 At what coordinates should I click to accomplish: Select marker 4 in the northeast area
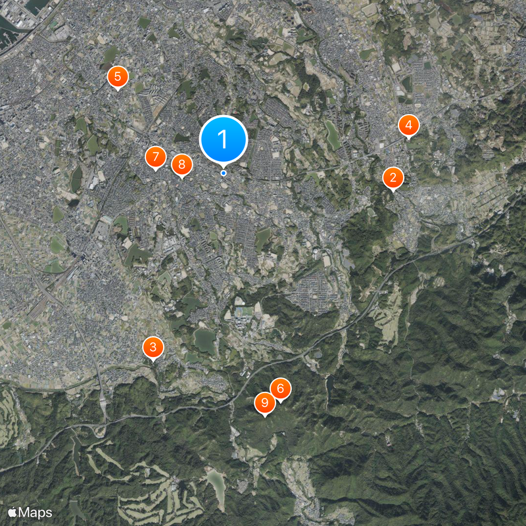click(408, 124)
